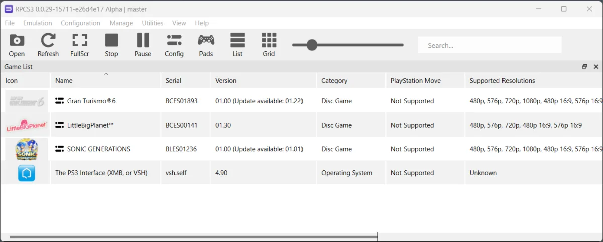Screen dimensions: 603x242
Task: Select the PS3 Interface XMB icon
Action: coord(26,173)
